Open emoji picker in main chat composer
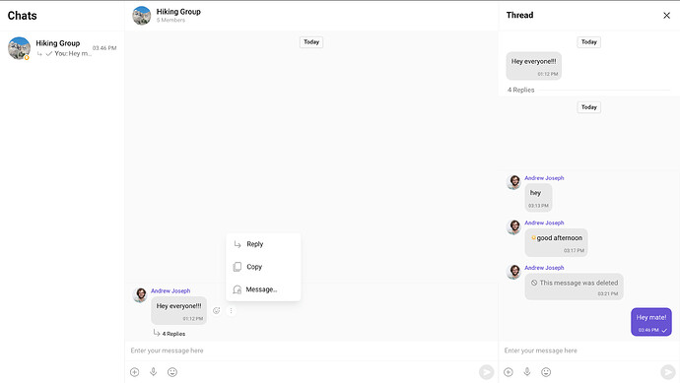 click(172, 372)
